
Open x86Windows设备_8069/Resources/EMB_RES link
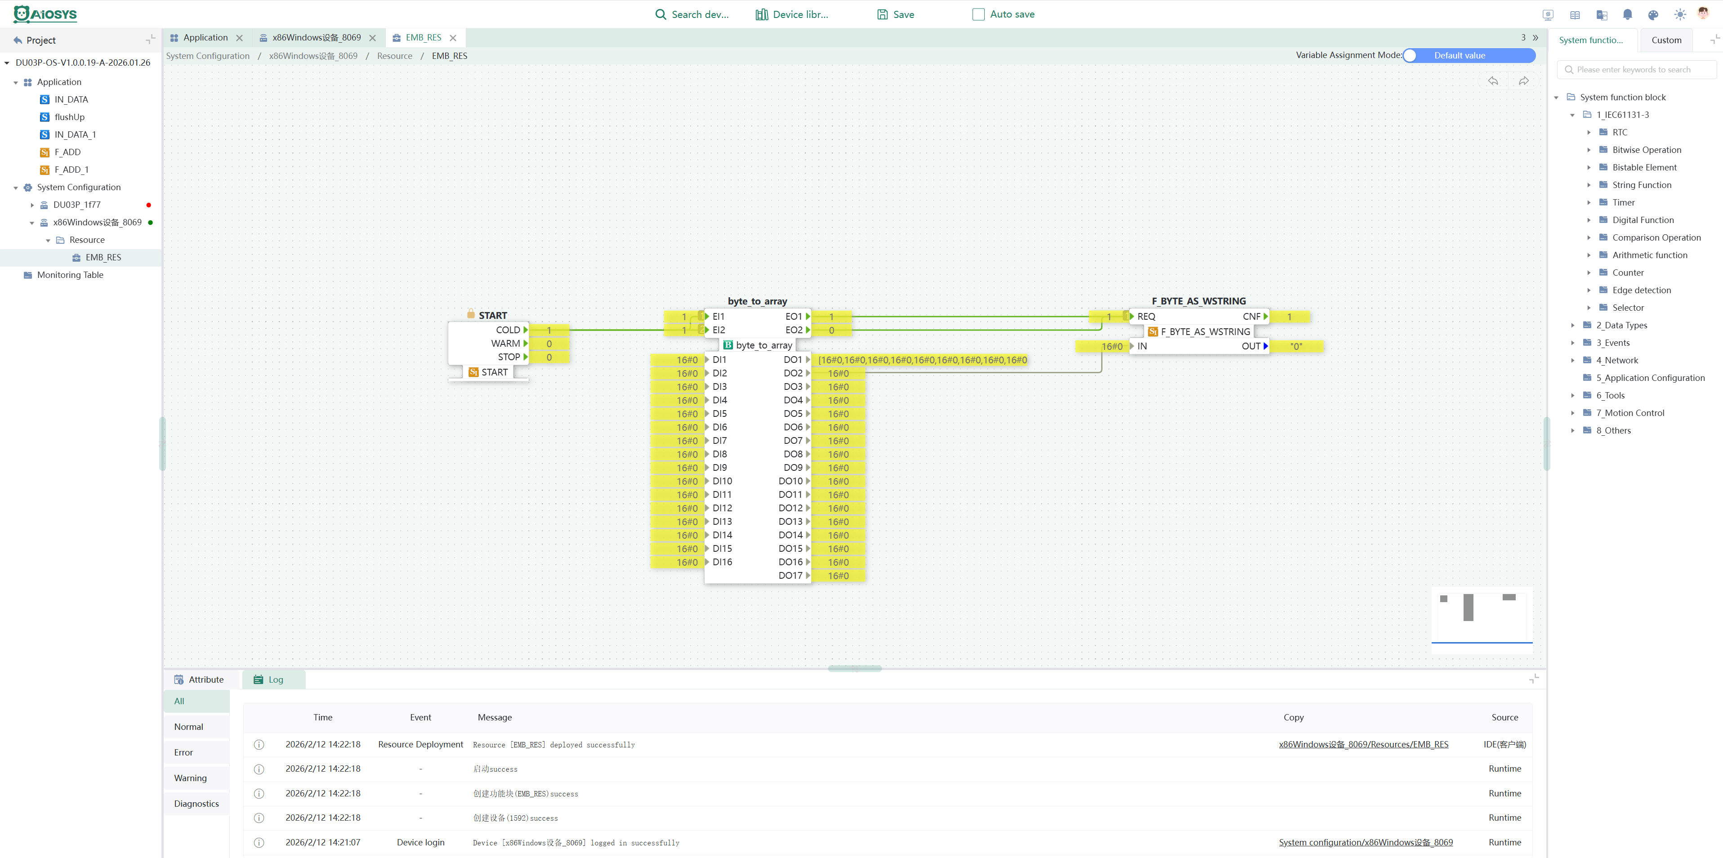click(1363, 744)
